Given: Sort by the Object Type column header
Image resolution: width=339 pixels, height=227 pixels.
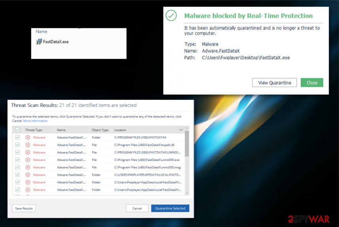Looking at the screenshot, I should click(x=100, y=130).
